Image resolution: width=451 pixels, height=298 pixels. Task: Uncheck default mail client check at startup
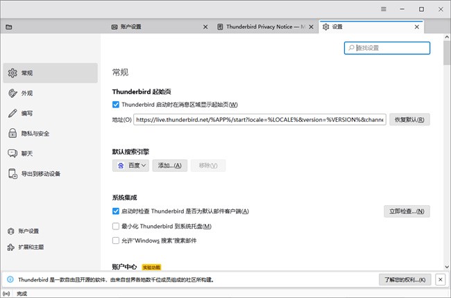[x=116, y=211]
